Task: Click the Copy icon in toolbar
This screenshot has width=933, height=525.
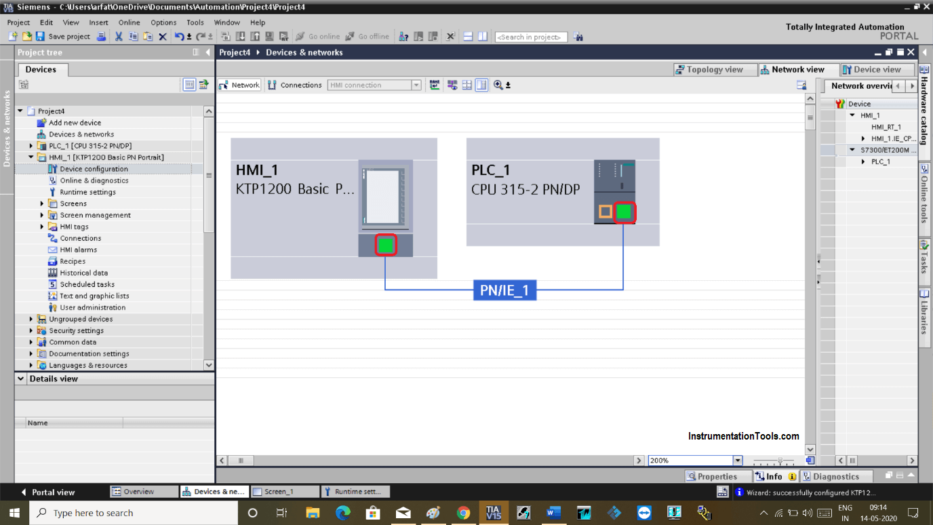Action: [133, 37]
